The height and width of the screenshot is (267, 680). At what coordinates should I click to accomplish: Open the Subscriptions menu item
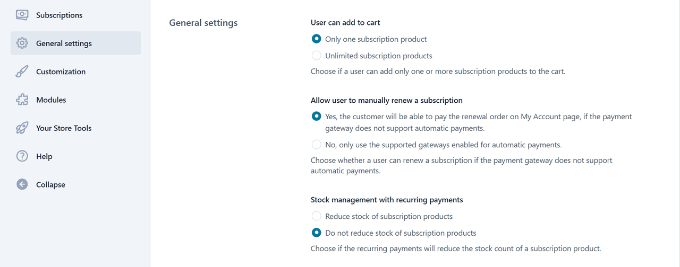59,15
